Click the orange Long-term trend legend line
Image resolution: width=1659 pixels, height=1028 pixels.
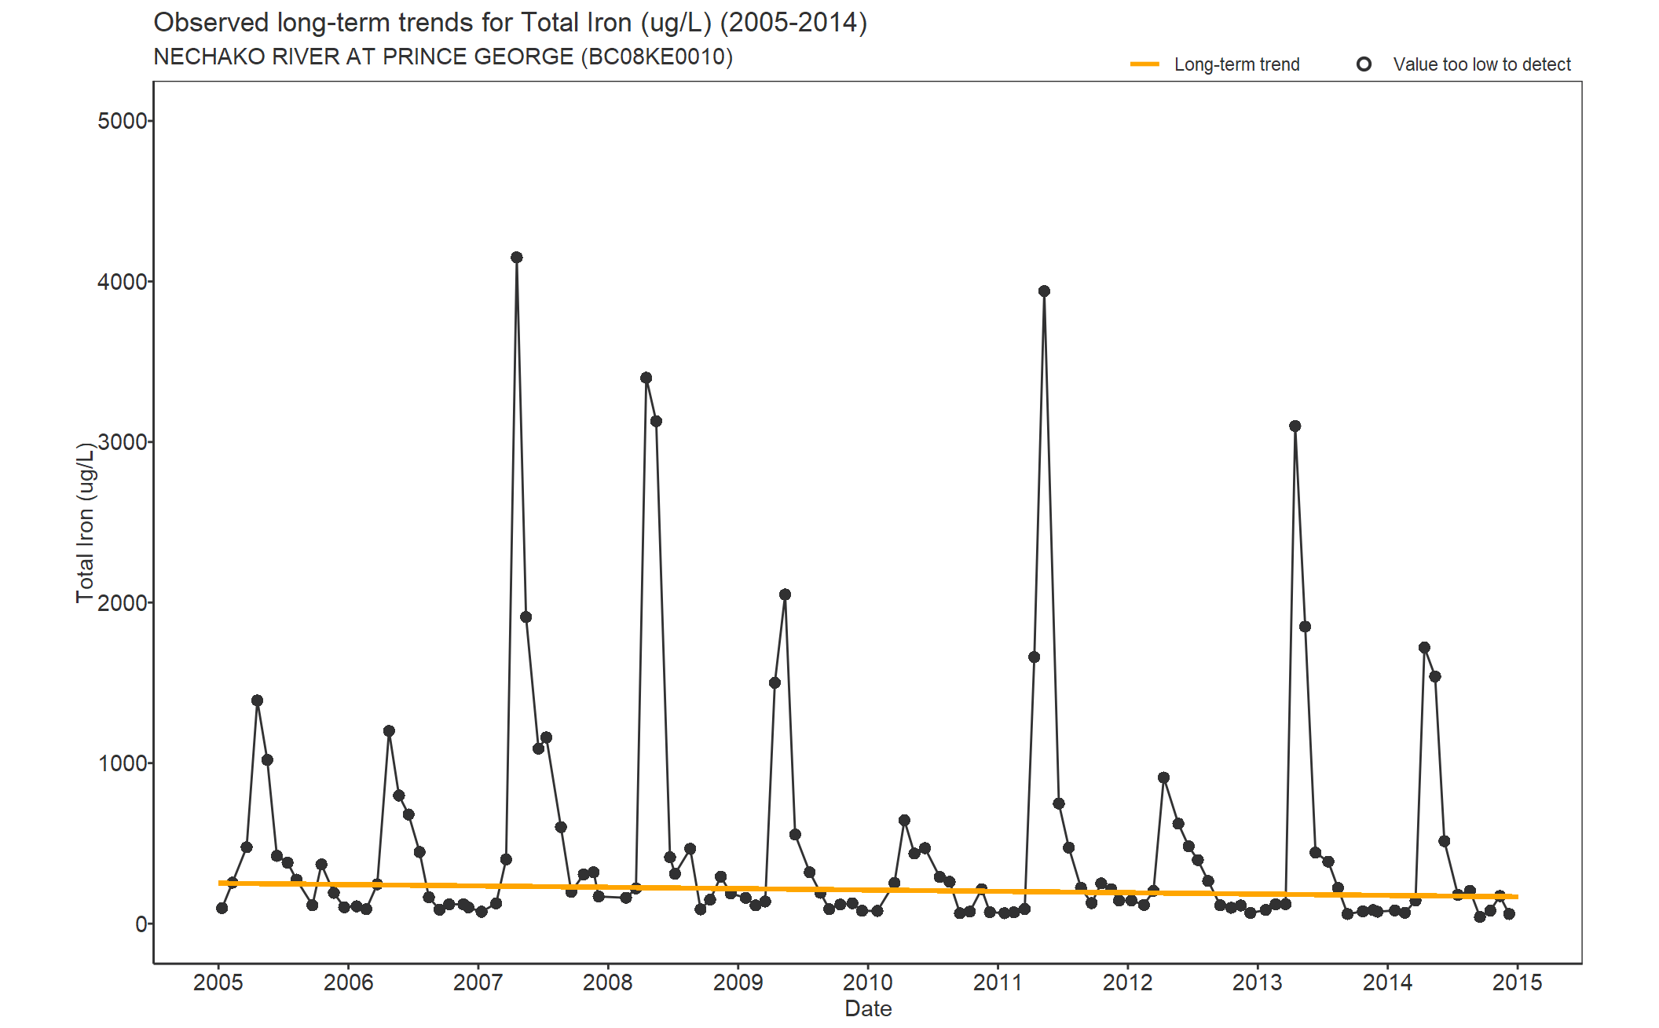click(1144, 64)
